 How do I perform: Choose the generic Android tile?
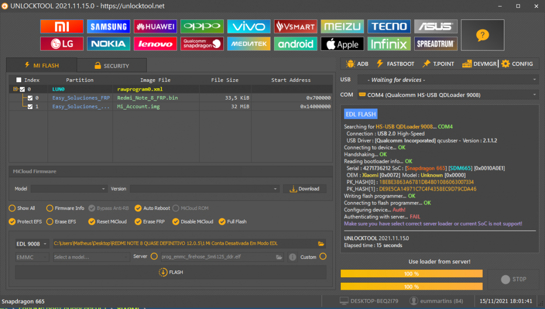pyautogui.click(x=295, y=44)
